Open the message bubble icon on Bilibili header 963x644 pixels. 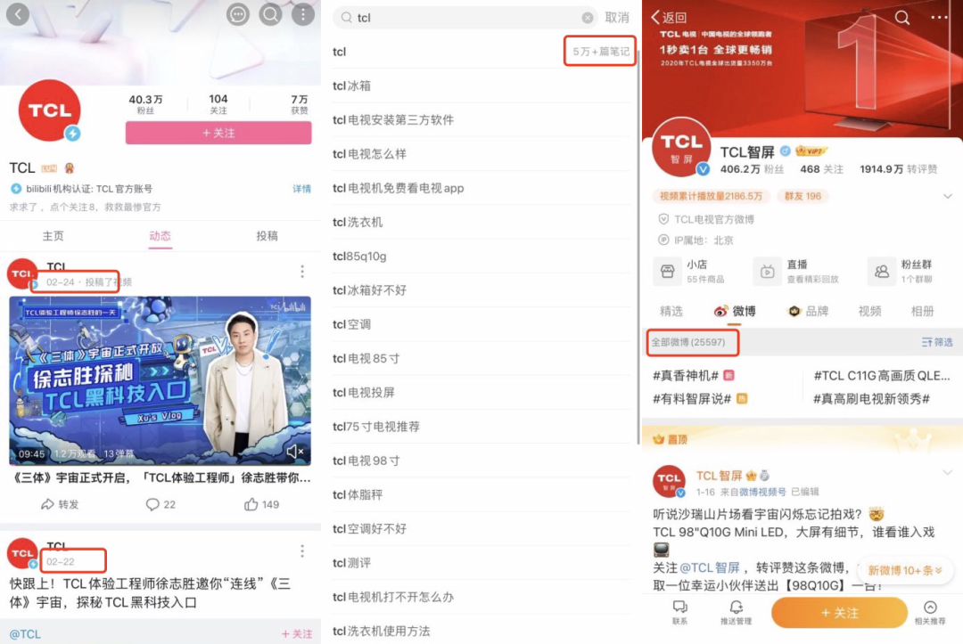tap(238, 14)
